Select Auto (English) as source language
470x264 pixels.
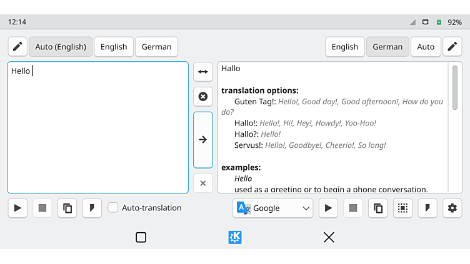point(61,47)
